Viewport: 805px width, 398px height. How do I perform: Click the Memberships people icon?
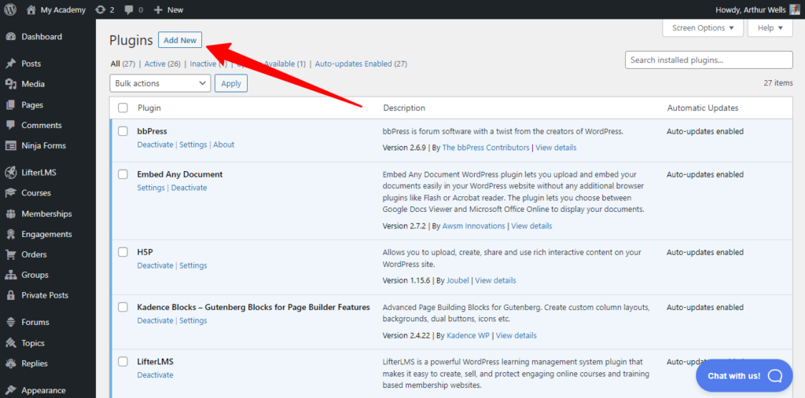(11, 214)
